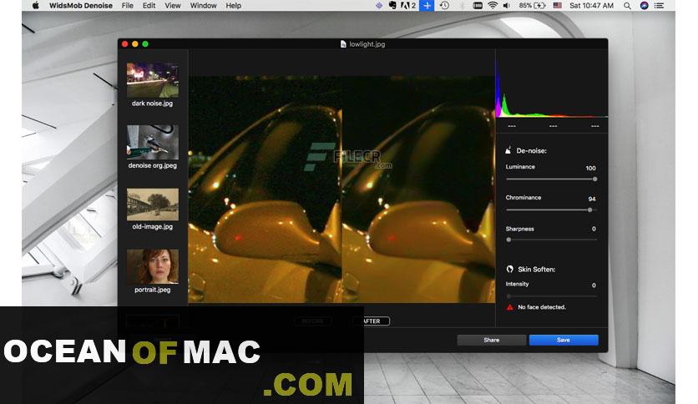This screenshot has width=698, height=404.
Task: Select the old-image.jpg thumbnail
Action: pyautogui.click(x=153, y=205)
